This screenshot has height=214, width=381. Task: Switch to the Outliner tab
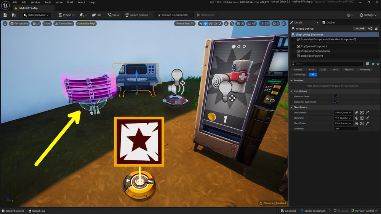(x=329, y=22)
